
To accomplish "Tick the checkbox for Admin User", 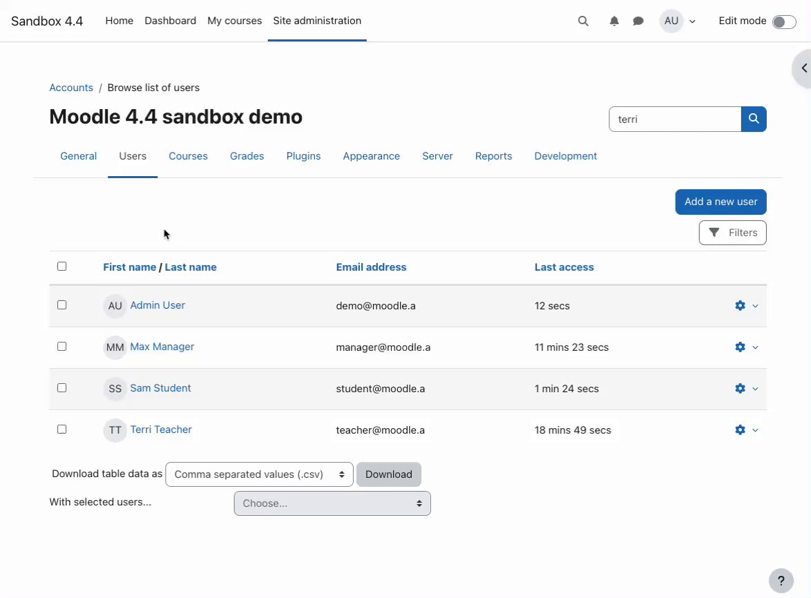I will point(62,305).
